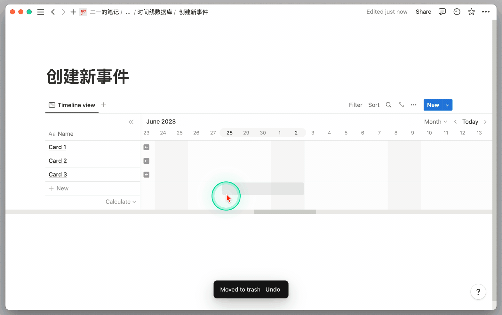The width and height of the screenshot is (502, 315).
Task: Click the Share button
Action: [423, 12]
